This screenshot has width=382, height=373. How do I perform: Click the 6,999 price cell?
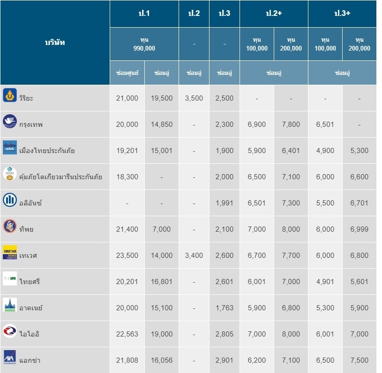tap(360, 229)
